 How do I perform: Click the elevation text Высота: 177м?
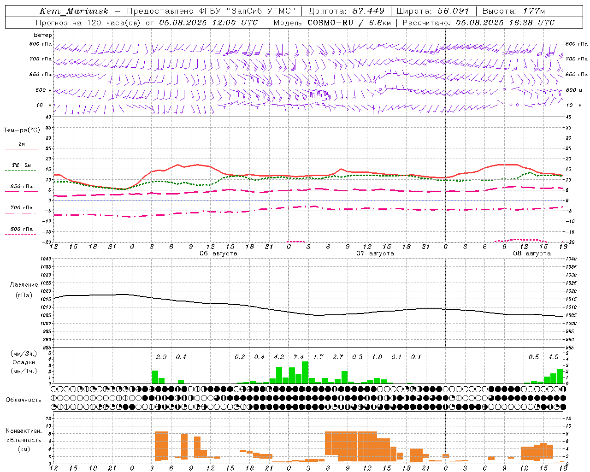click(x=513, y=11)
